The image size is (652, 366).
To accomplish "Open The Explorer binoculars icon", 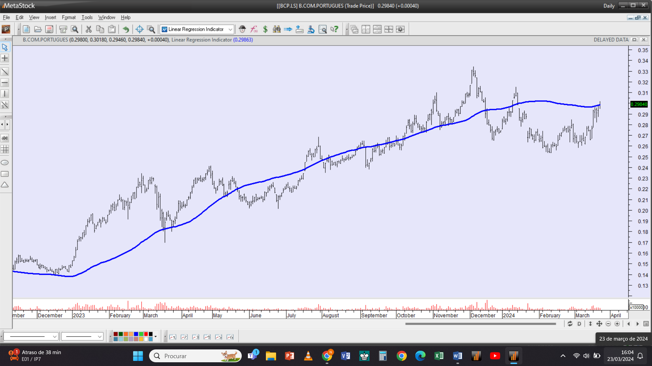I will click(277, 29).
